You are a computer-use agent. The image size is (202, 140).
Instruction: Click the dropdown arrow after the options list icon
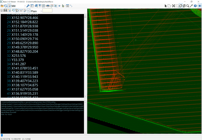tap(34, 6)
